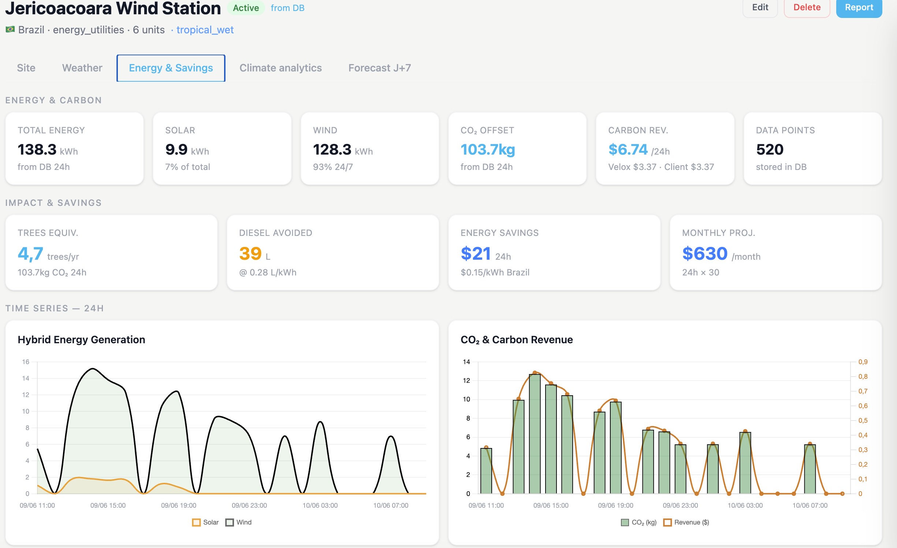This screenshot has width=897, height=548.
Task: Click the '10/06 03:00' label on CO₂ chart
Action: (x=745, y=506)
